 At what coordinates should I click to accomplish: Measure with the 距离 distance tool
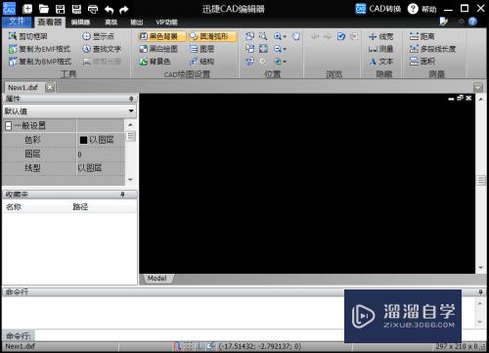422,36
